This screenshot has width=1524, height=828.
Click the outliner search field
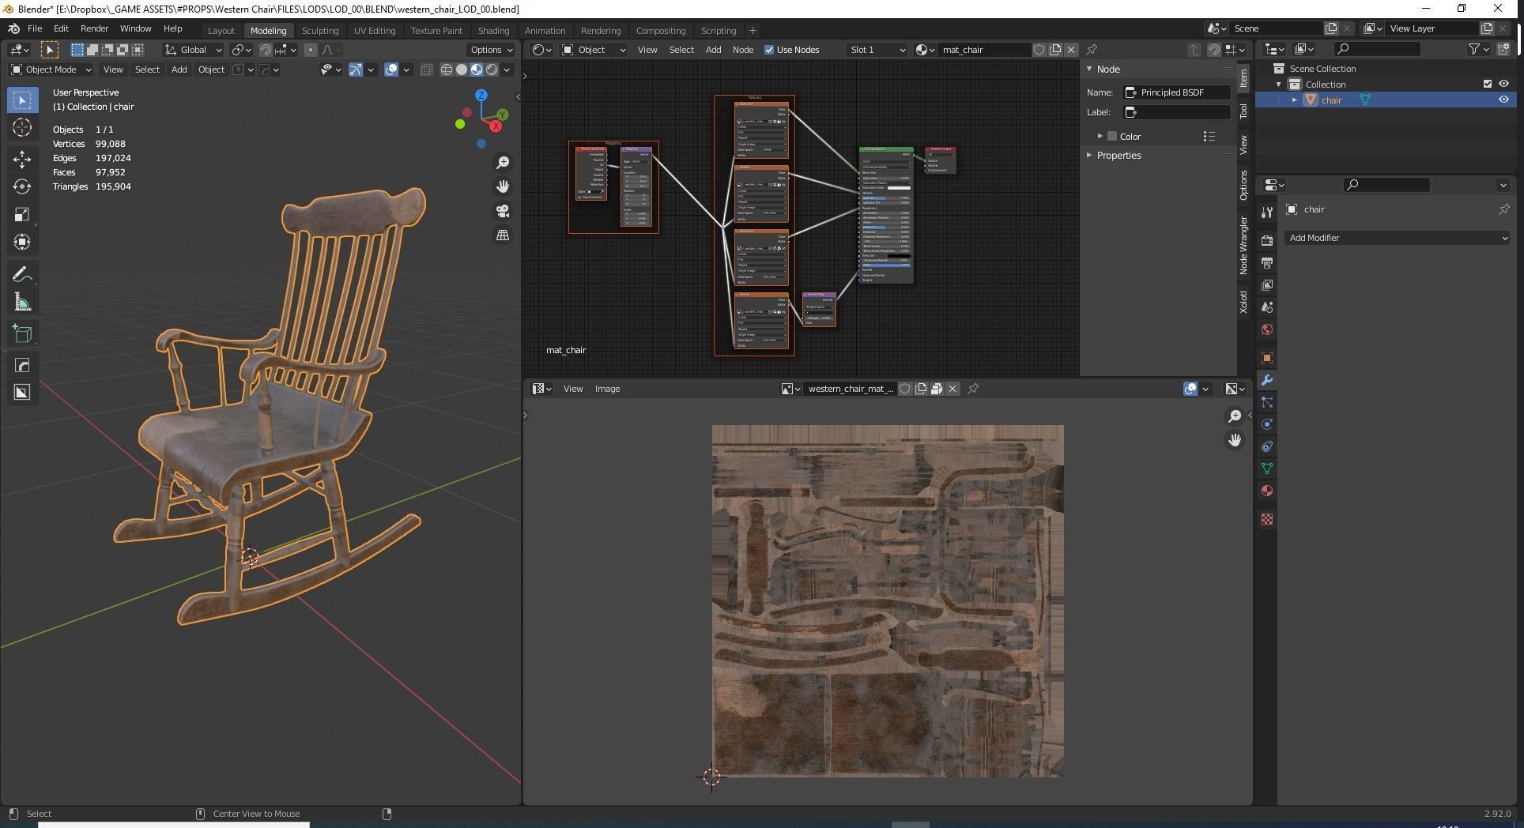pos(1377,49)
